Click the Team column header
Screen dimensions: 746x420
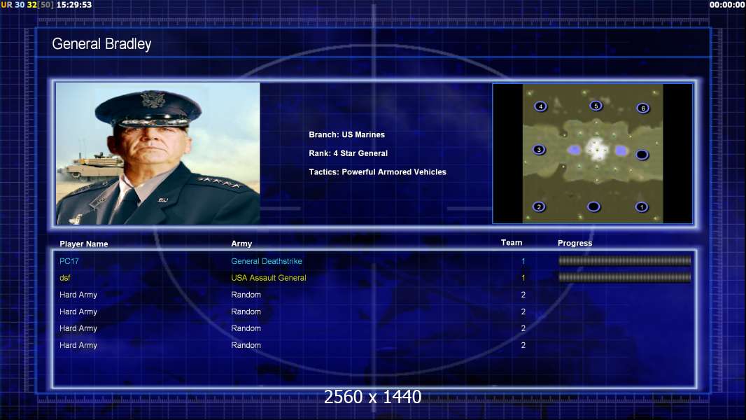[x=512, y=243]
